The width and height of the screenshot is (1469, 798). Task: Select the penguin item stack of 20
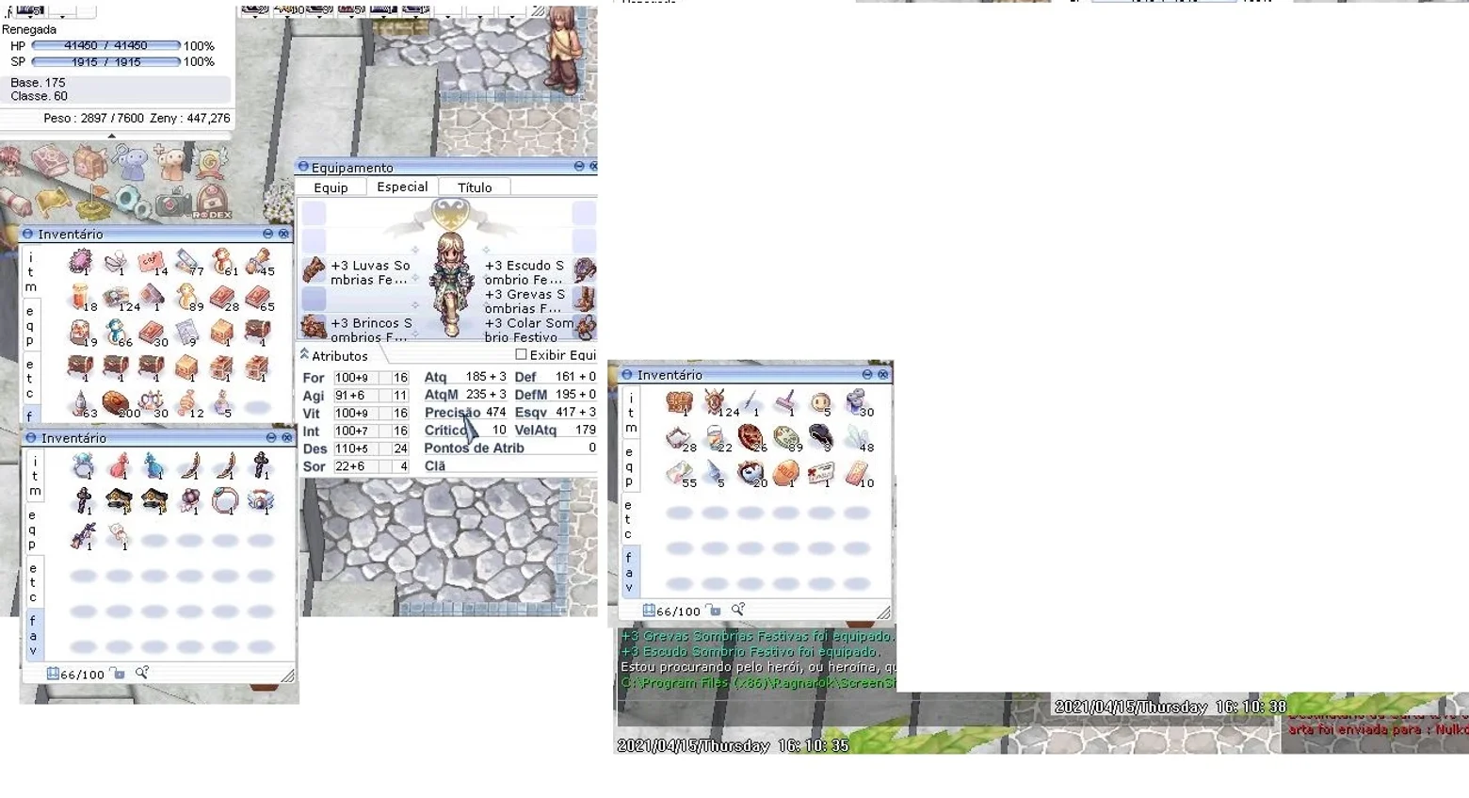coord(750,474)
